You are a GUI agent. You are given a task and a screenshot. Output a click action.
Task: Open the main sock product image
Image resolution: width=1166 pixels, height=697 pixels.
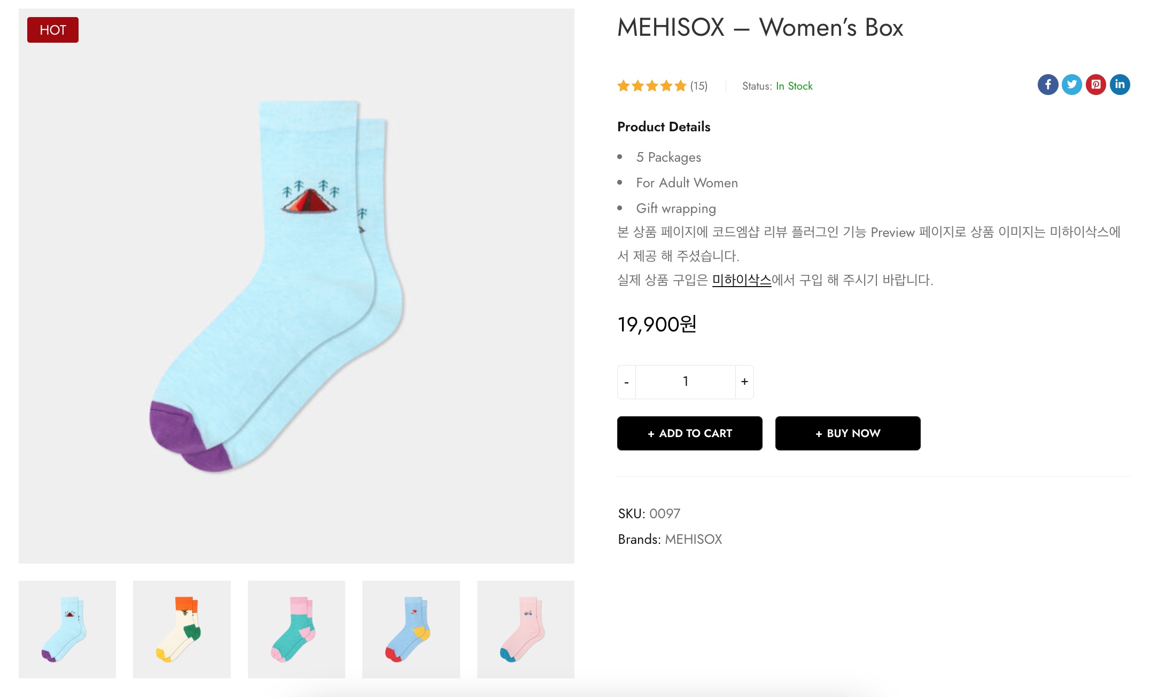pyautogui.click(x=296, y=286)
